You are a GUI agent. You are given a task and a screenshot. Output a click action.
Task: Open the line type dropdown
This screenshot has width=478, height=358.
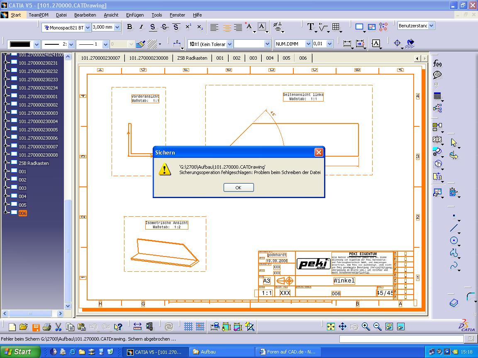tap(105, 44)
